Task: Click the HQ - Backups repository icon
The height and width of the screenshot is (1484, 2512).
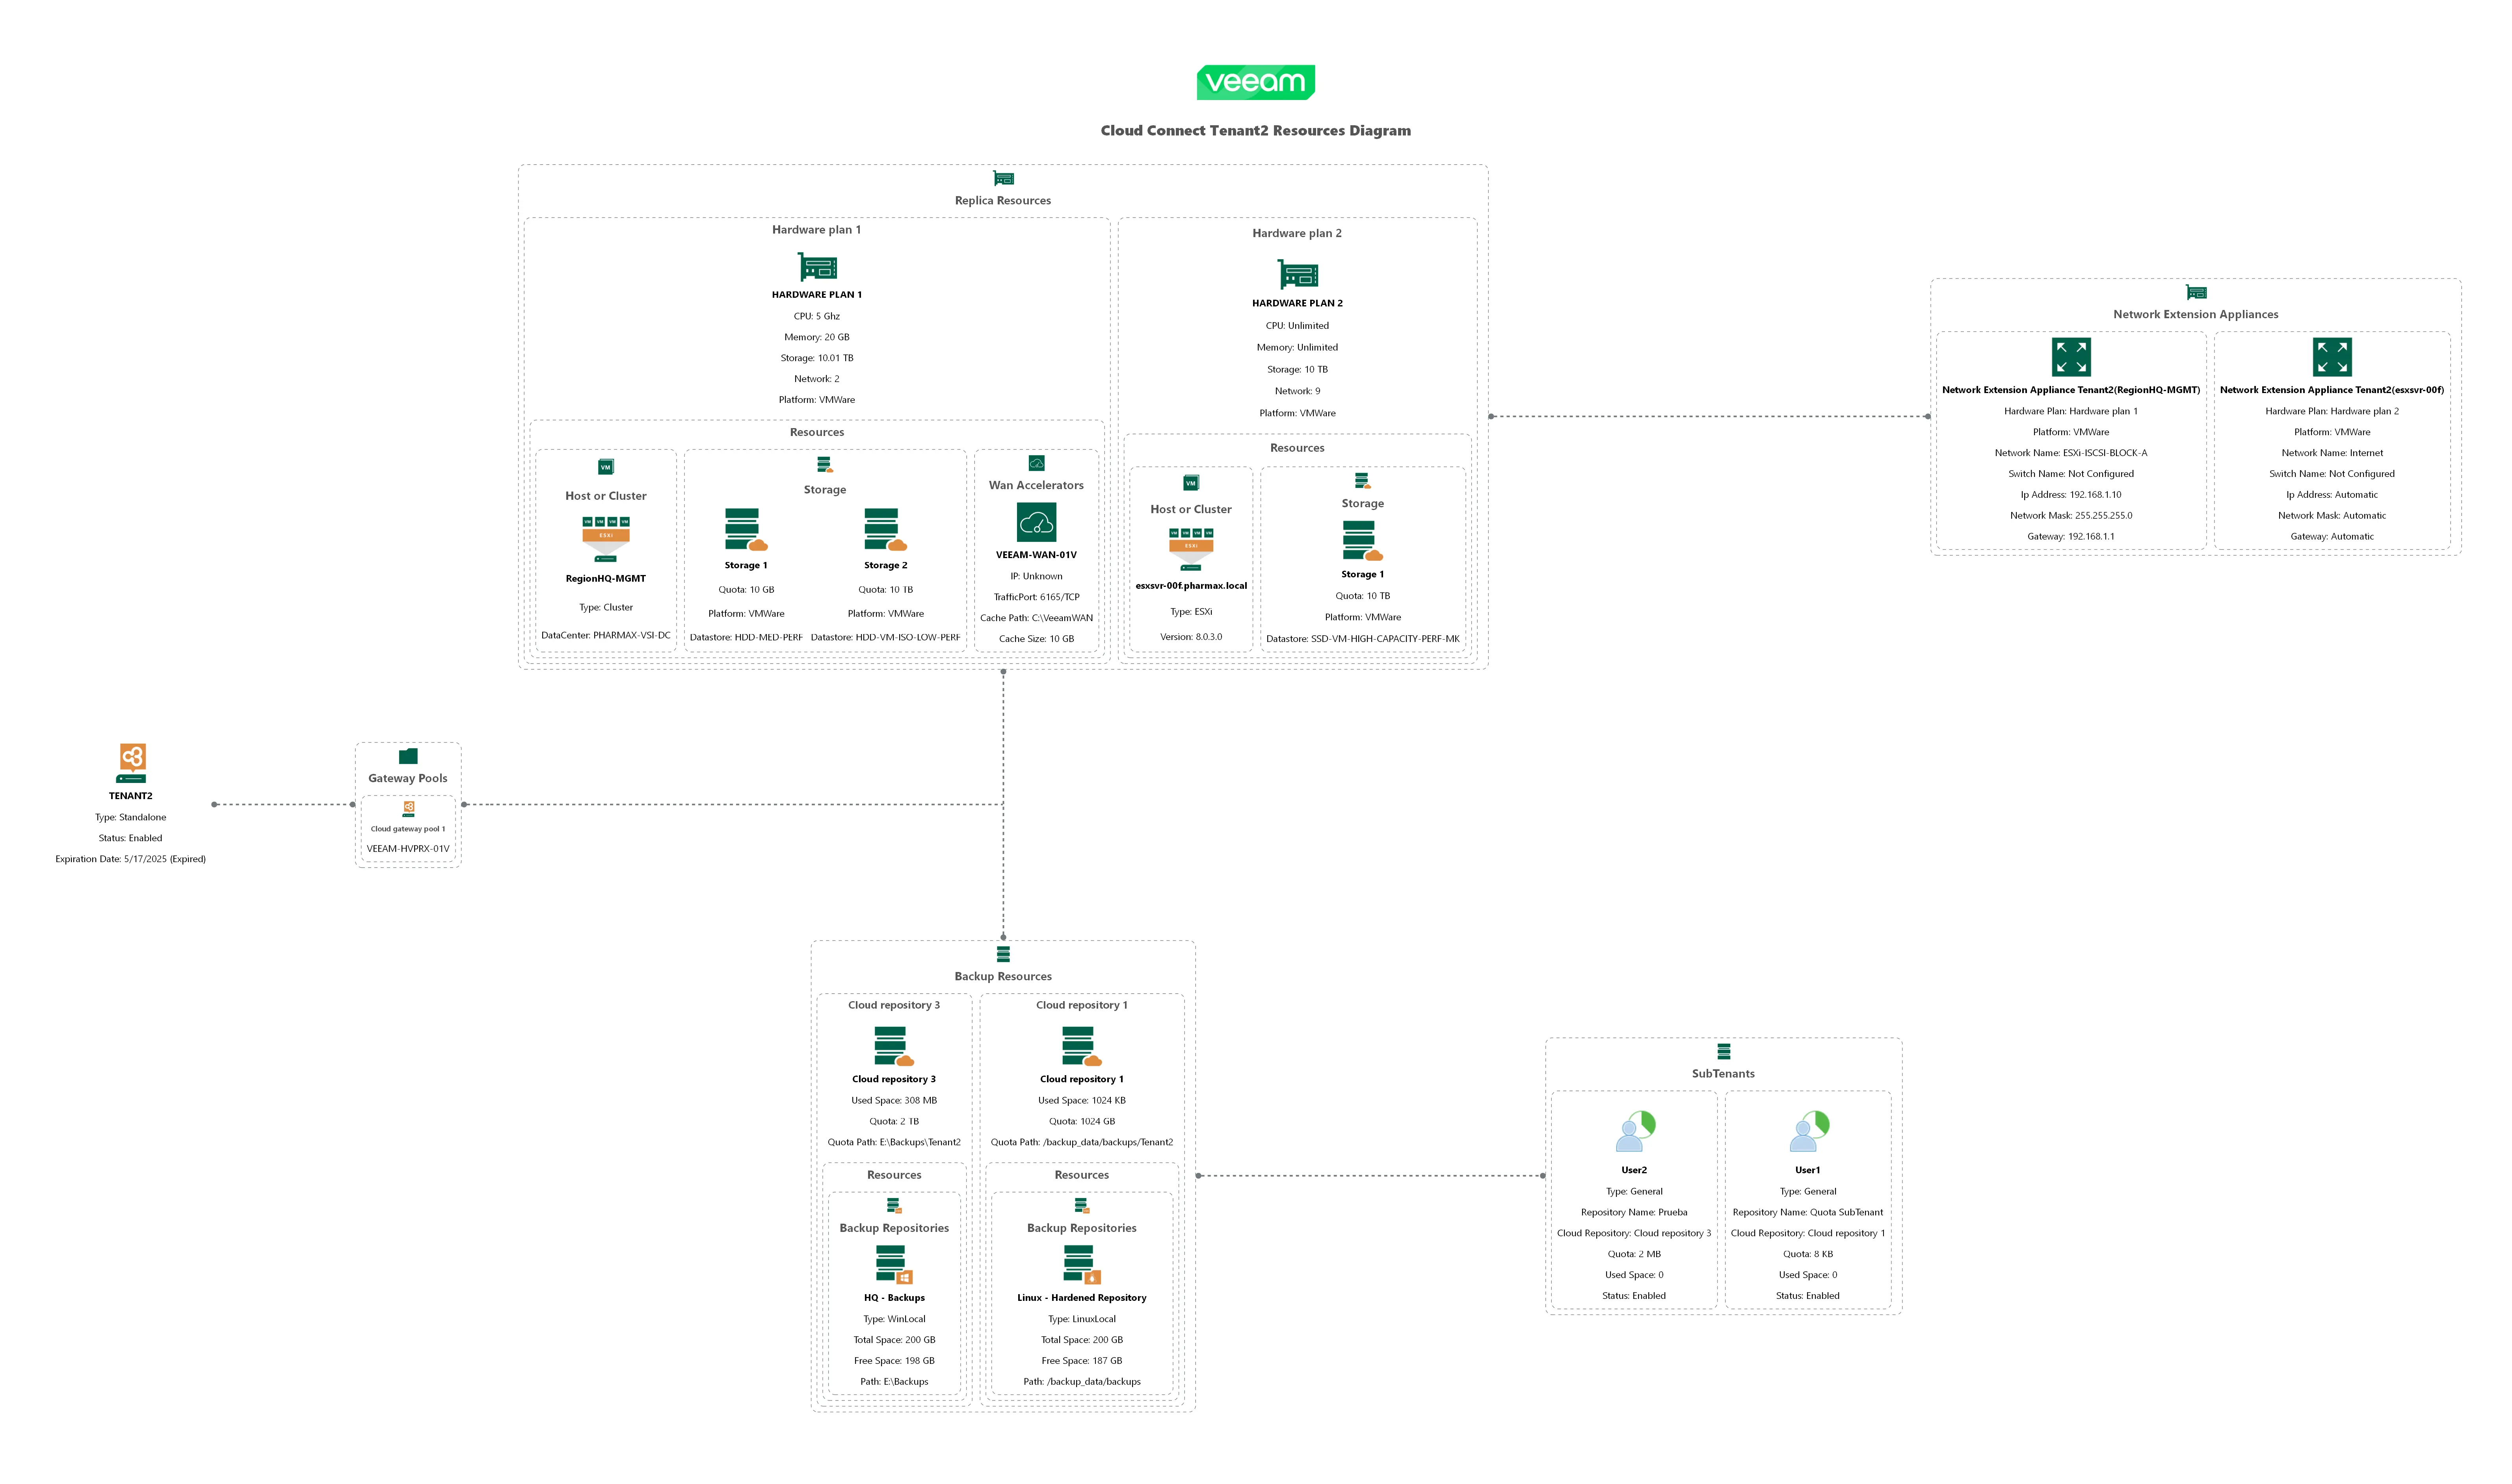Action: (x=894, y=1265)
